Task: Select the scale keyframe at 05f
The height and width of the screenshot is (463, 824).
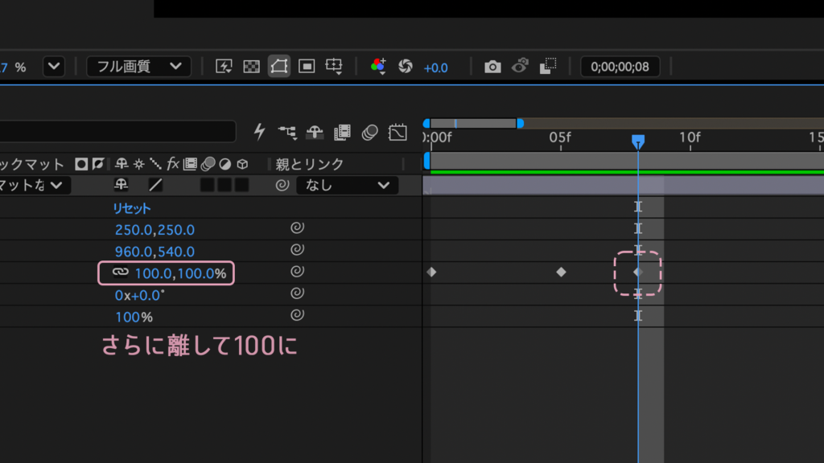Action: (x=561, y=272)
